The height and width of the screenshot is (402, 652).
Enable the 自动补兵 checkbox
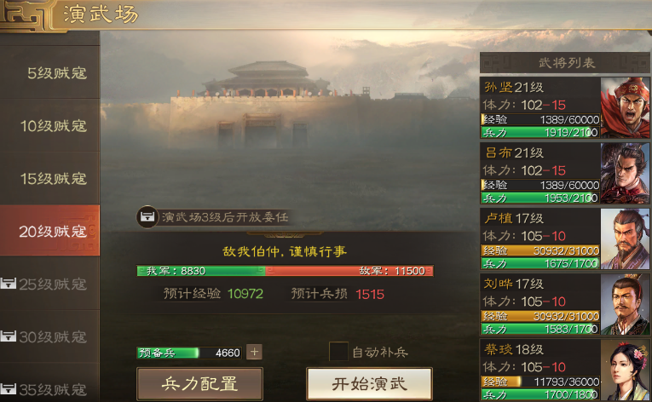click(x=338, y=352)
